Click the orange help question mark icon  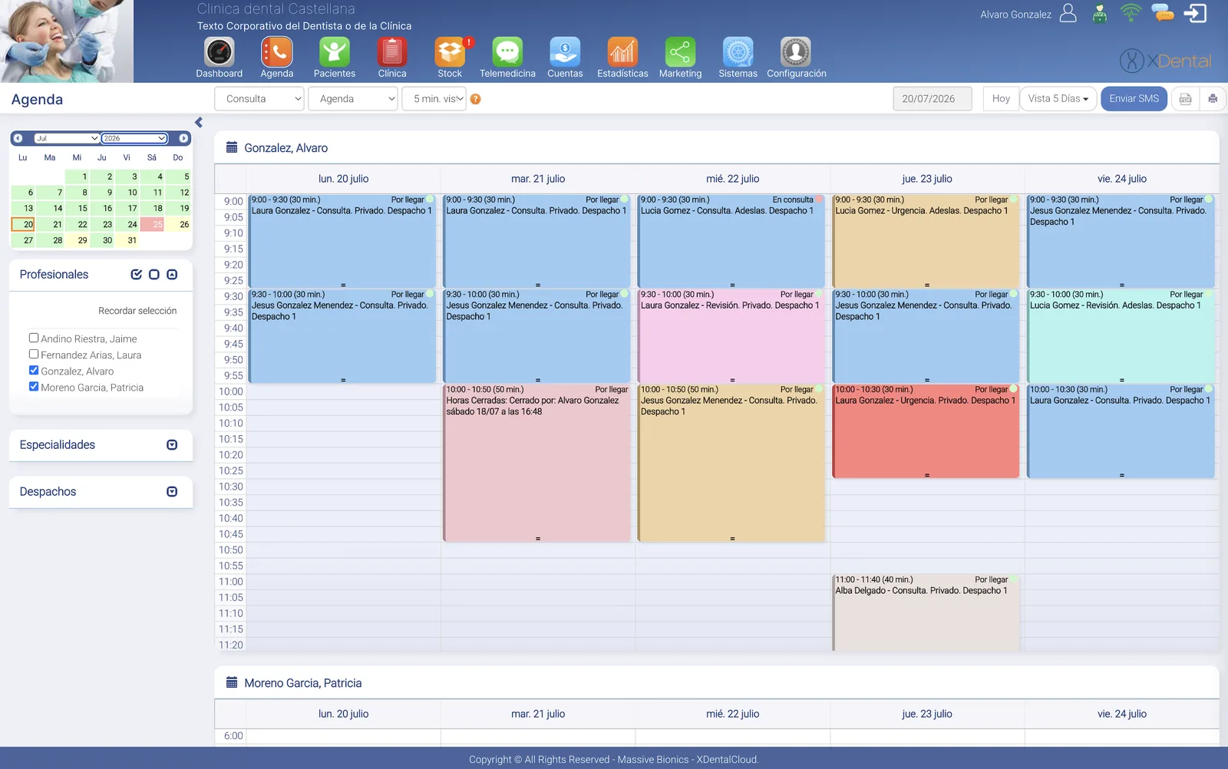point(476,99)
